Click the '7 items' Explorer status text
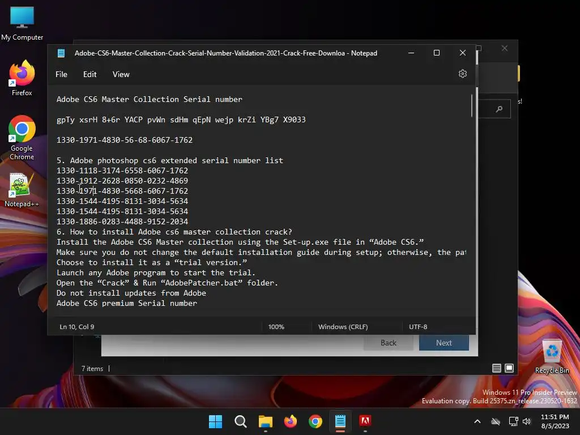580x435 pixels. click(x=92, y=369)
